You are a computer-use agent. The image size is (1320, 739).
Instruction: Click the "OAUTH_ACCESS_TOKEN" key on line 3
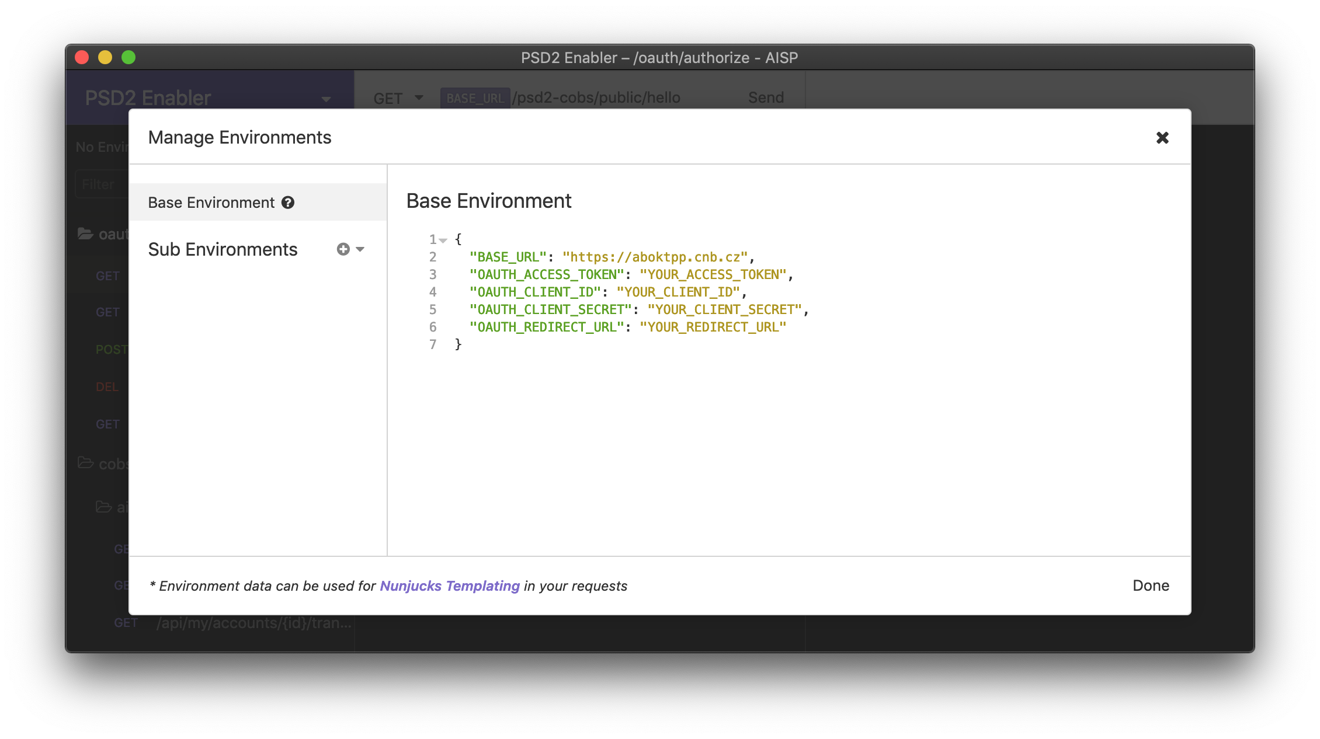click(x=547, y=274)
